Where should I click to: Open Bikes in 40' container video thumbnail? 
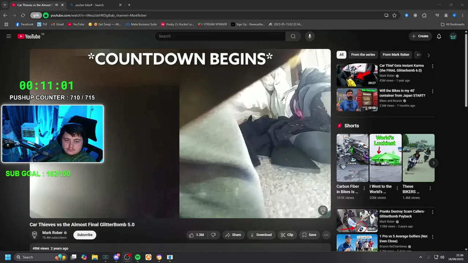(x=357, y=100)
